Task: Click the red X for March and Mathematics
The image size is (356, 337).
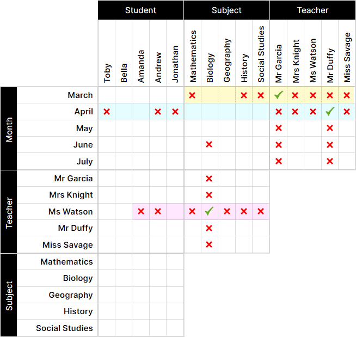Action: click(x=192, y=95)
